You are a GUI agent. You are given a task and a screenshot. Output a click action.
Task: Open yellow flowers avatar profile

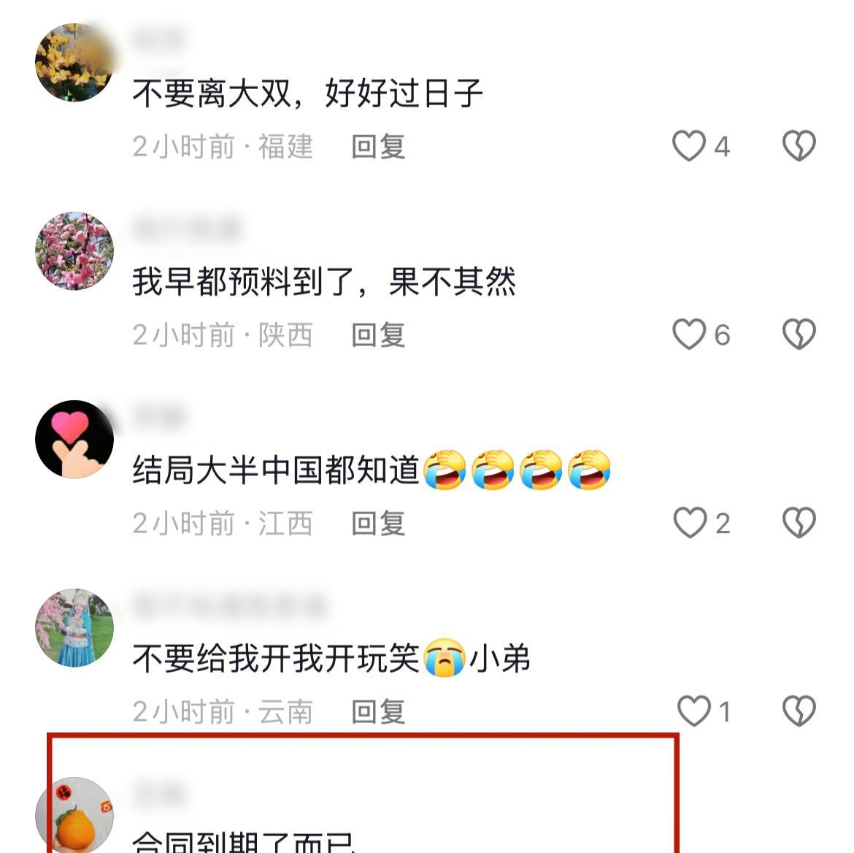(74, 62)
